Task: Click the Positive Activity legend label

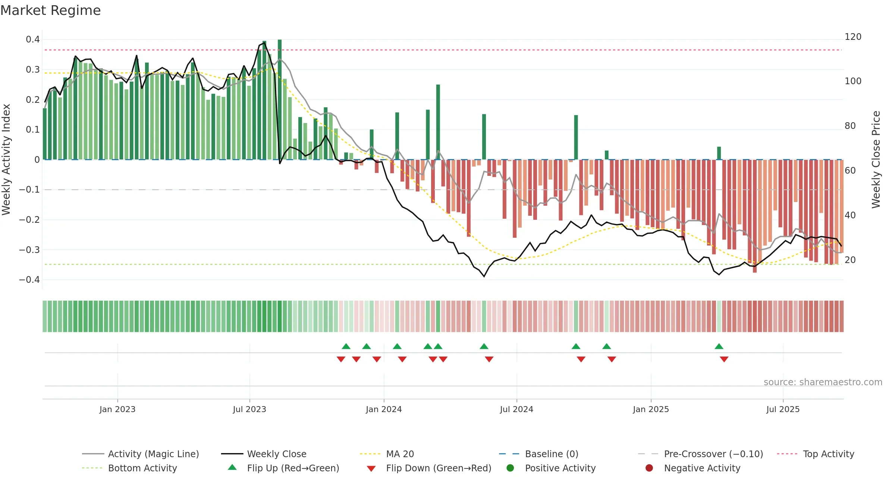Action: pos(560,468)
